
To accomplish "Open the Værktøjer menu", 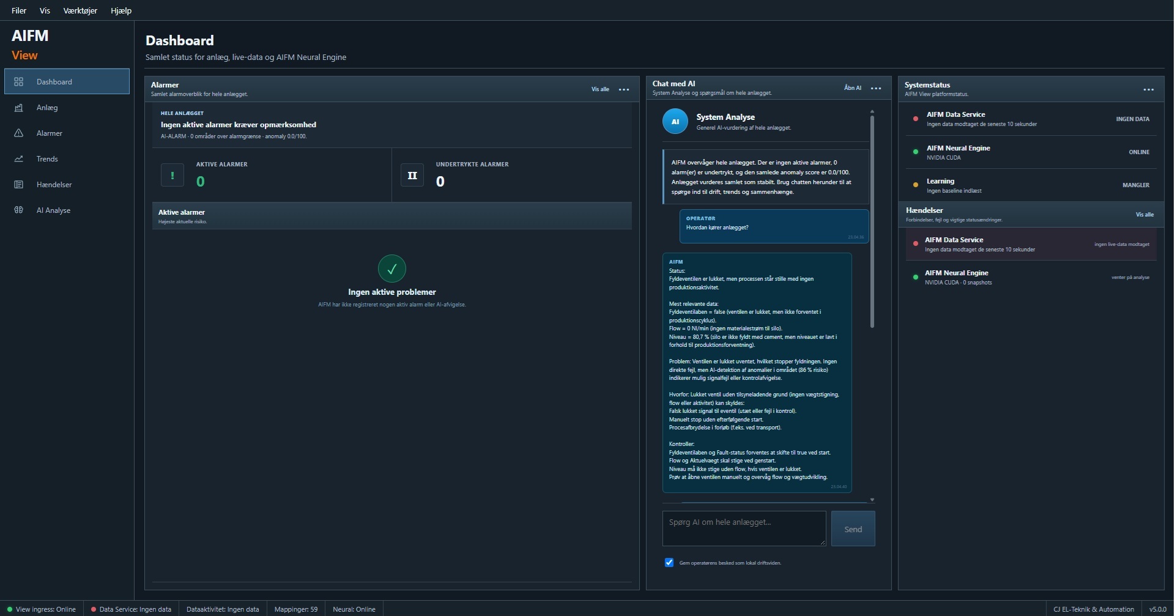I will (x=80, y=10).
